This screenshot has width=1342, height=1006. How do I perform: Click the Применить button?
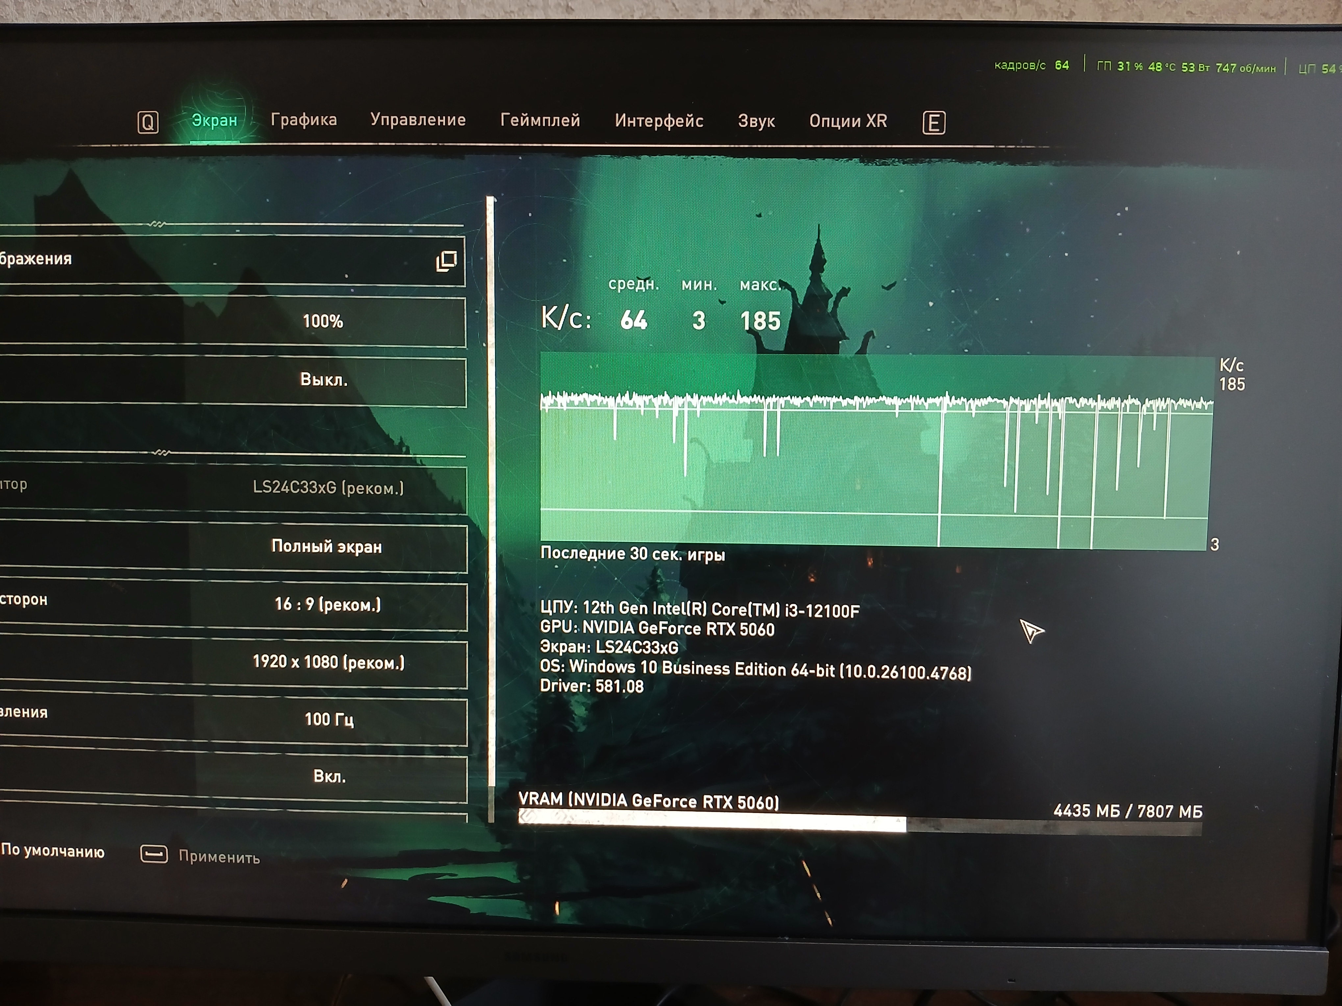click(x=219, y=857)
